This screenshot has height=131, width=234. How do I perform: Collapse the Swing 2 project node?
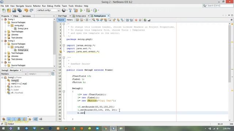coord(2,41)
